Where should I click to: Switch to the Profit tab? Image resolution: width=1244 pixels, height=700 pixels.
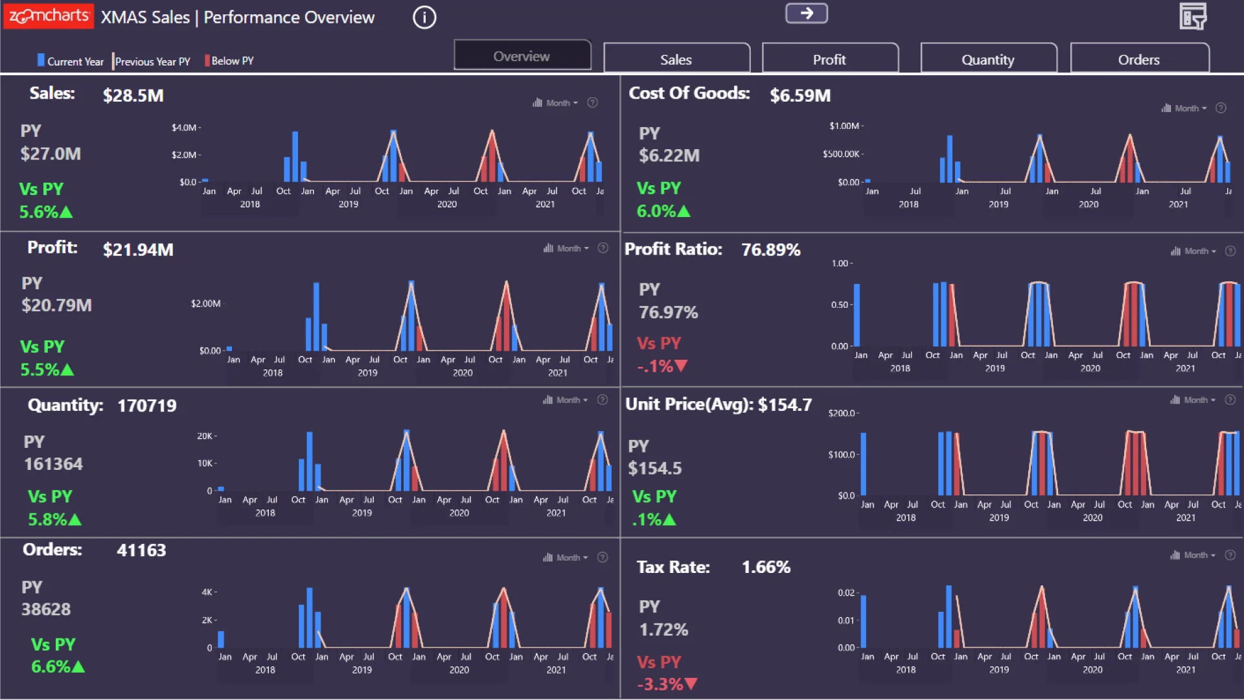[830, 59]
